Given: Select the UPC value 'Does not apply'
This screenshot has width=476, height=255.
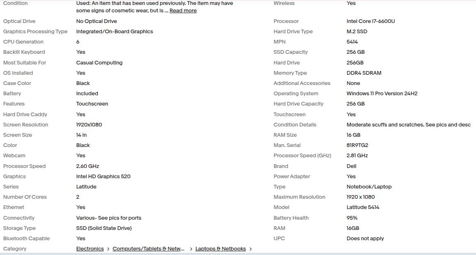Looking at the screenshot, I should [x=365, y=239].
